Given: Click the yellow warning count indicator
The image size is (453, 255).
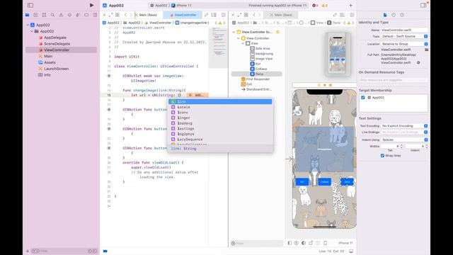Looking at the screenshot, I should click(x=325, y=5).
